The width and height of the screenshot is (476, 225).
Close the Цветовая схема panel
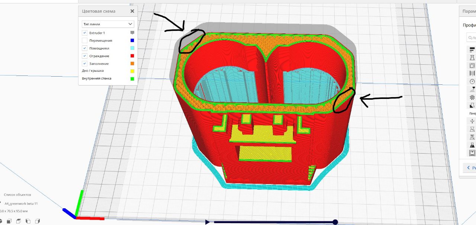click(132, 11)
